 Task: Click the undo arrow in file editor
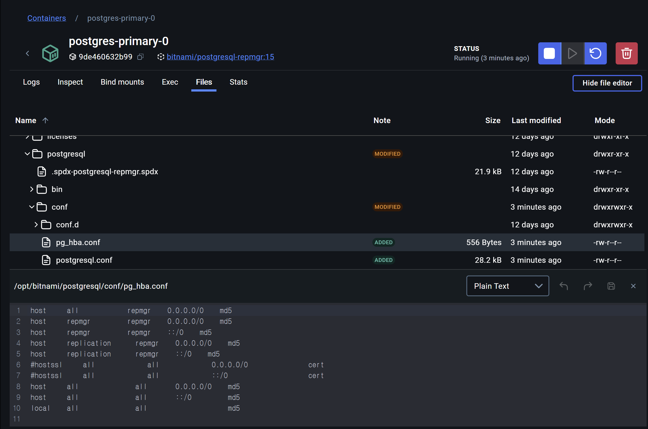[564, 286]
